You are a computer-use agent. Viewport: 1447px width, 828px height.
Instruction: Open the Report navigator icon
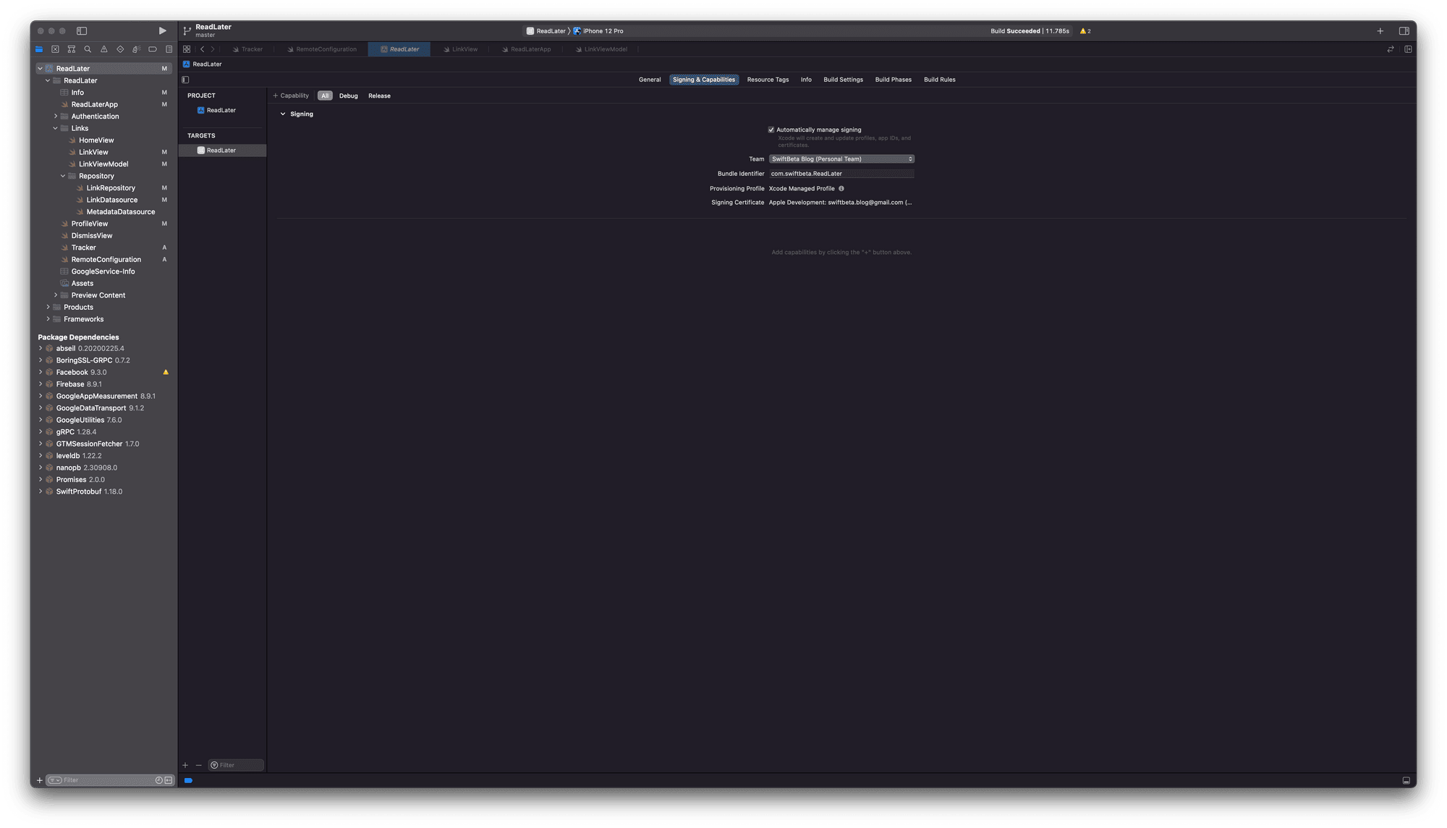[x=169, y=49]
